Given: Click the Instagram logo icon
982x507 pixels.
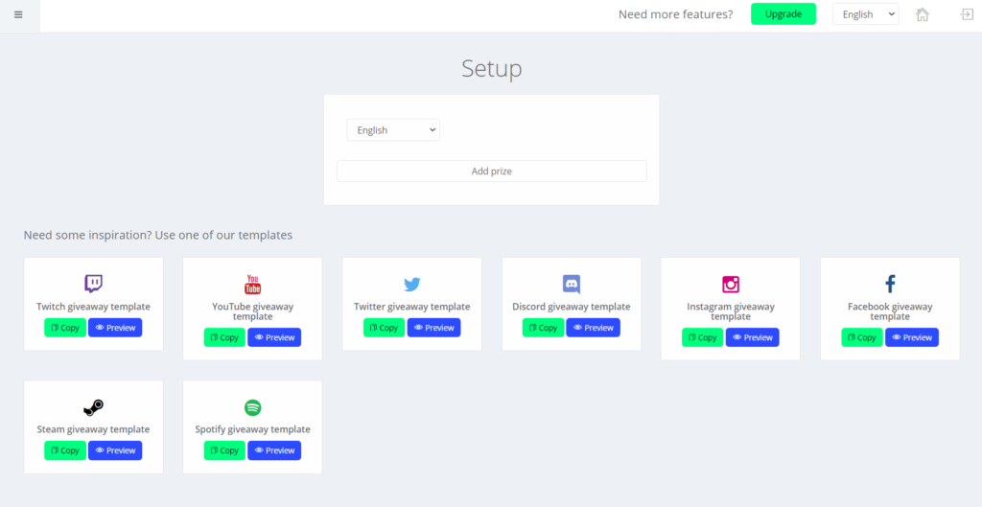Looking at the screenshot, I should [x=731, y=284].
